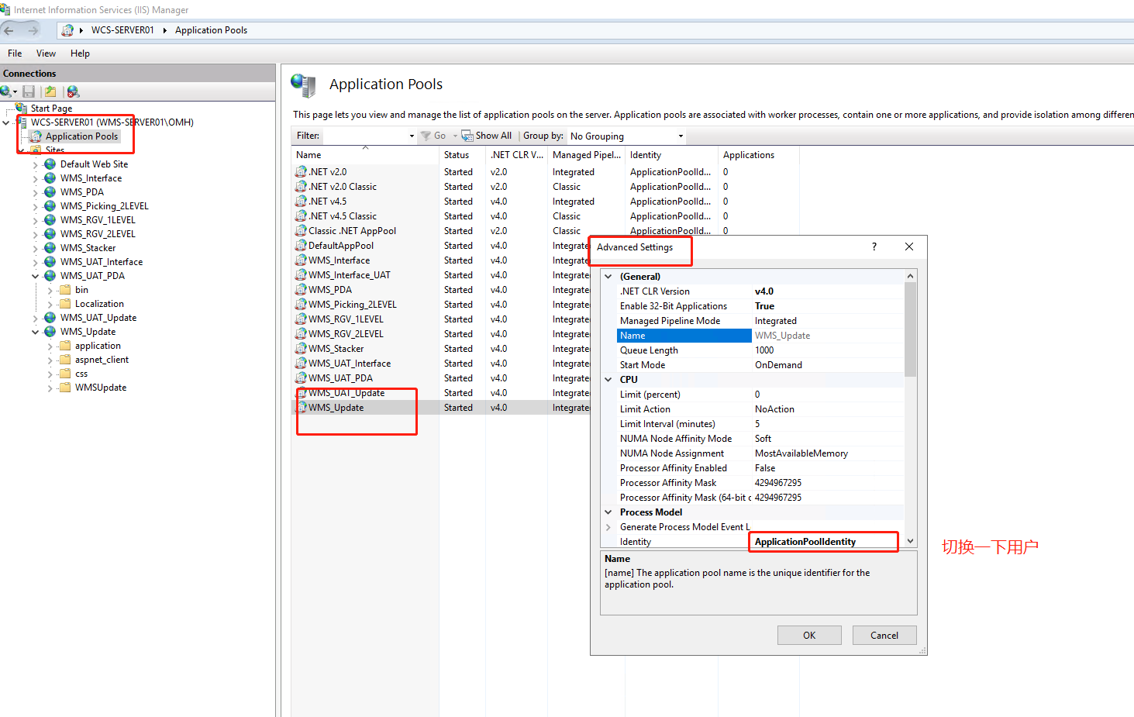Click the Connections connect-to-server toolbar icon
The image size is (1134, 717).
pyautogui.click(x=7, y=91)
